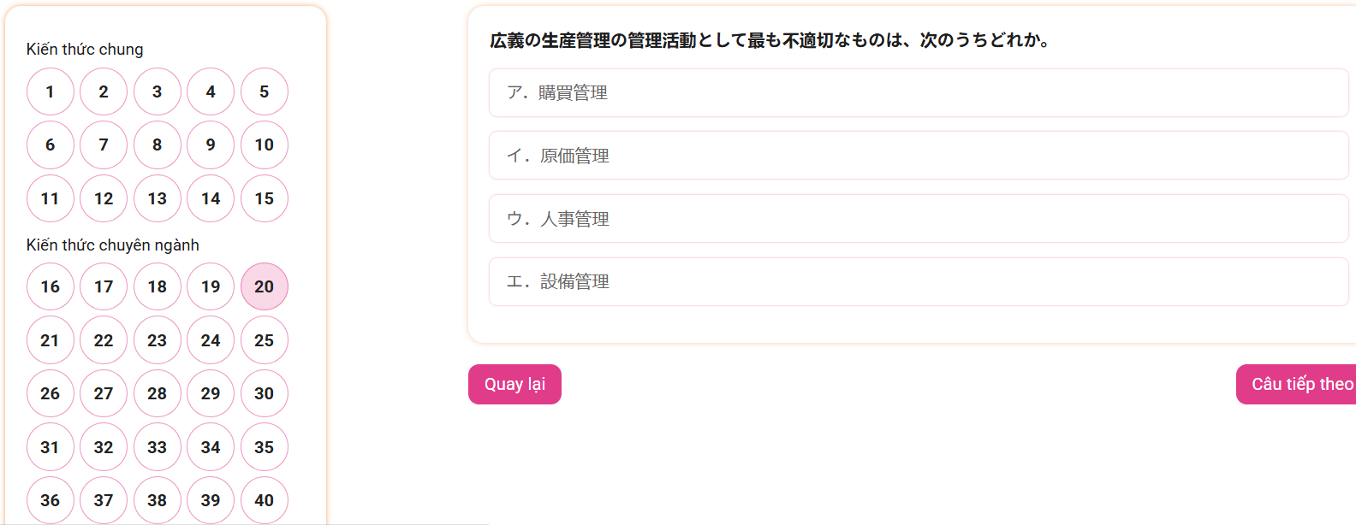The image size is (1356, 525).
Task: Go to question 12
Action: point(104,198)
